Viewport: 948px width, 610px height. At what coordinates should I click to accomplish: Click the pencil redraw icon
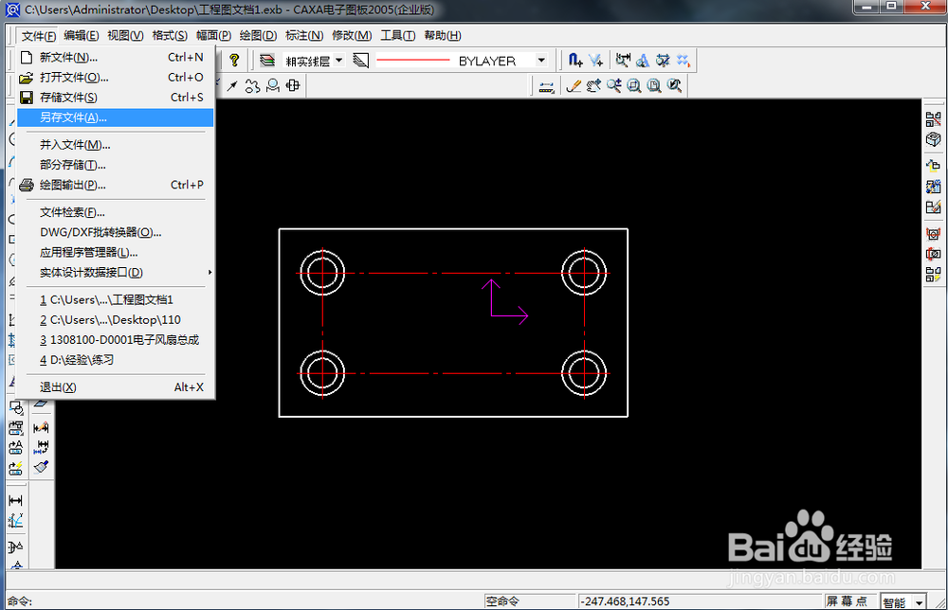[x=574, y=86]
